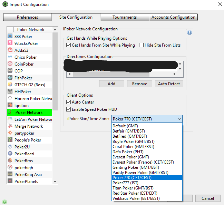Click the 888 Poker site icon
This screenshot has height=205, width=224.
point(10,36)
